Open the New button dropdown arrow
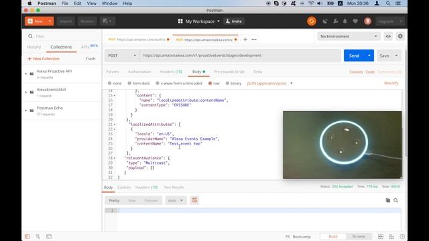This screenshot has height=241, width=429. [50, 21]
